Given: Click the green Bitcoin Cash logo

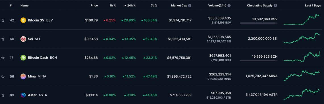Looking at the screenshot, I should [23, 58].
